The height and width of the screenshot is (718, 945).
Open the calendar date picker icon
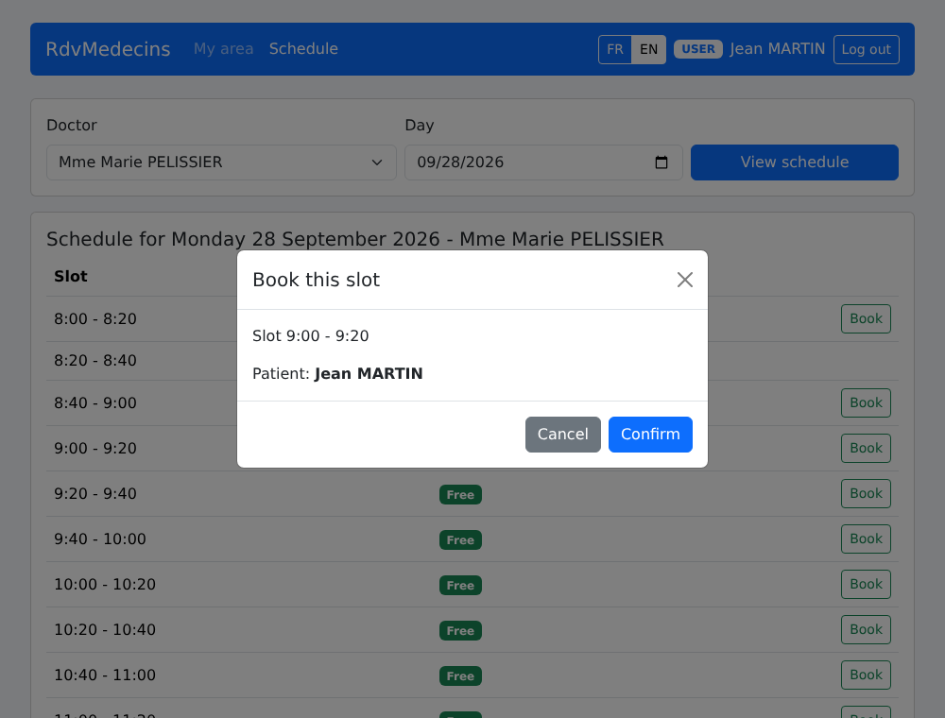tap(661, 162)
